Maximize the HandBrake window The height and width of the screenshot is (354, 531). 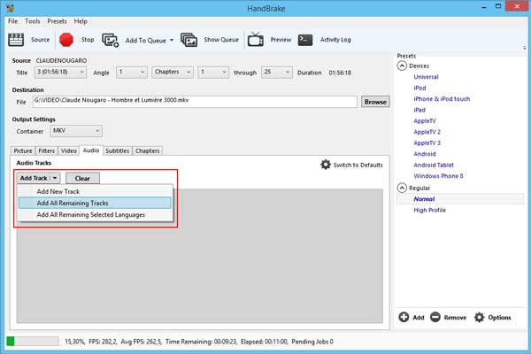[x=497, y=6]
